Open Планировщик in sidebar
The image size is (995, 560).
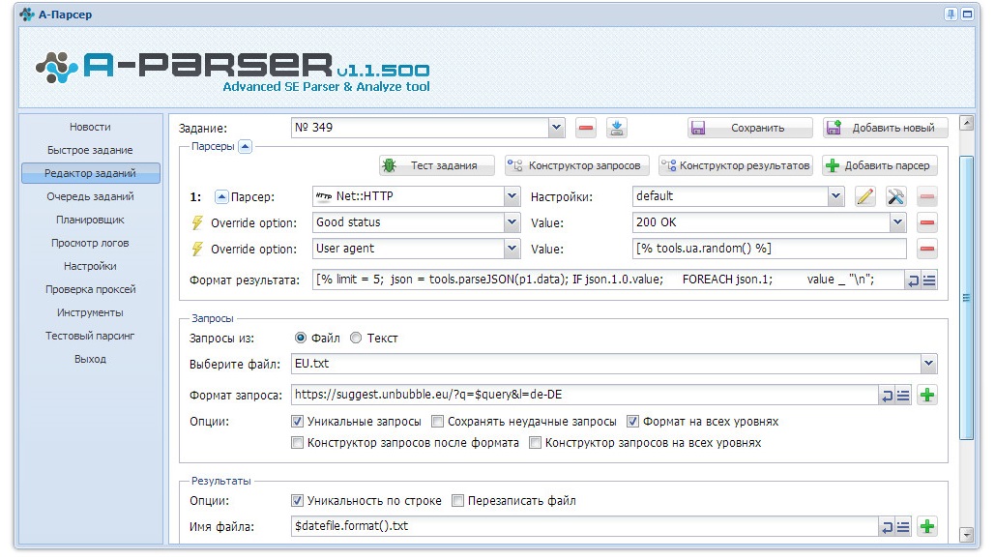point(90,220)
